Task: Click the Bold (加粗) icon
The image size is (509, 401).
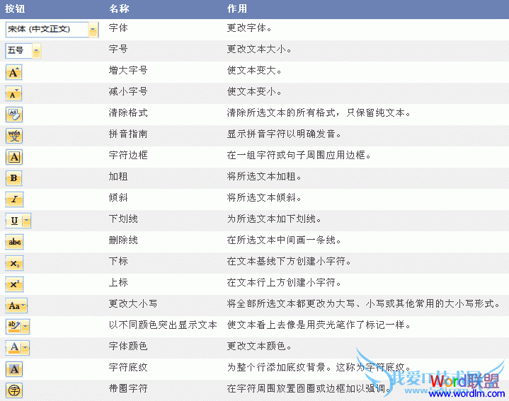Action: coord(14,178)
